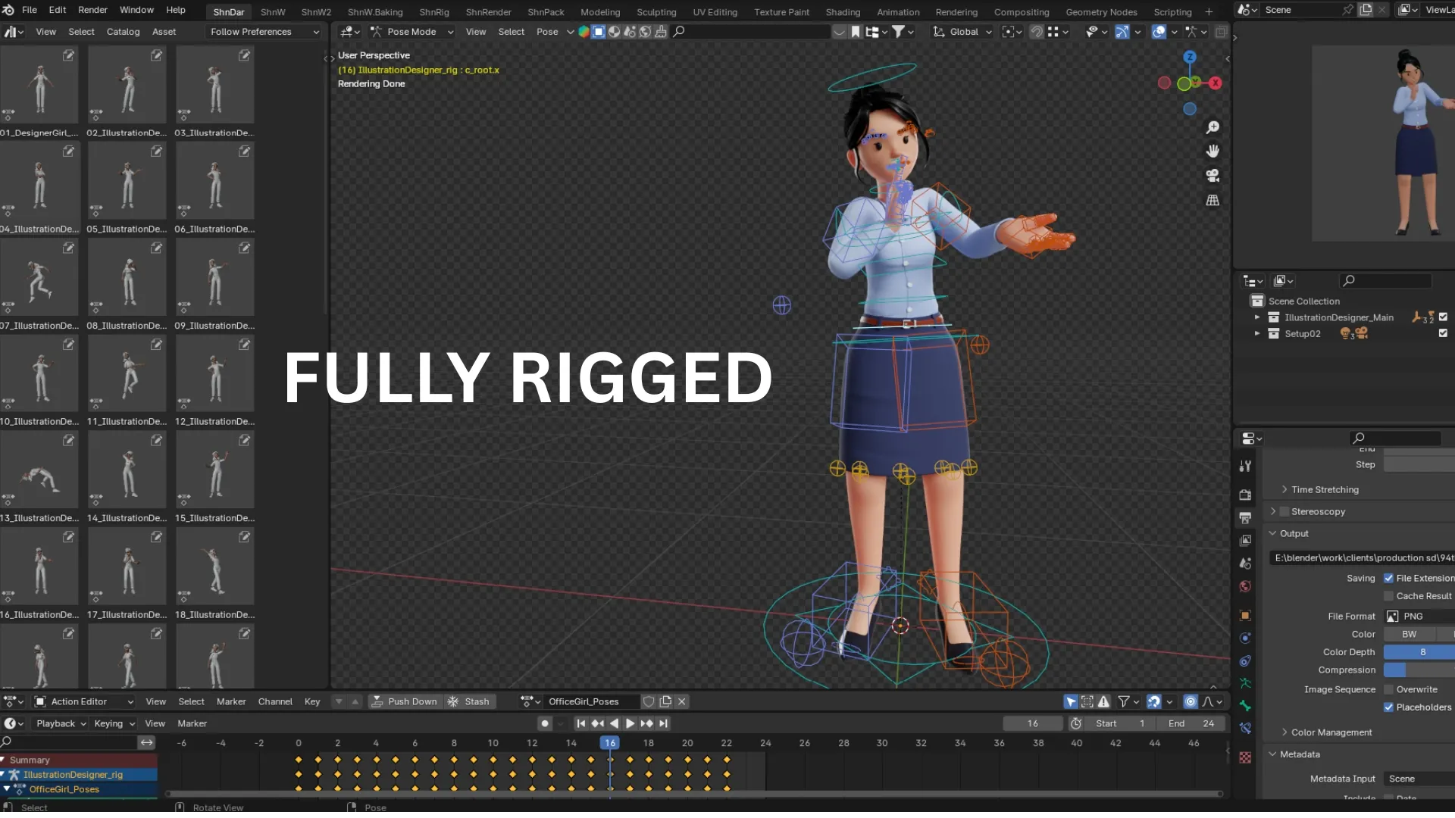Open the viewport header search magnifier
This screenshot has width=1455, height=818.
(x=678, y=32)
